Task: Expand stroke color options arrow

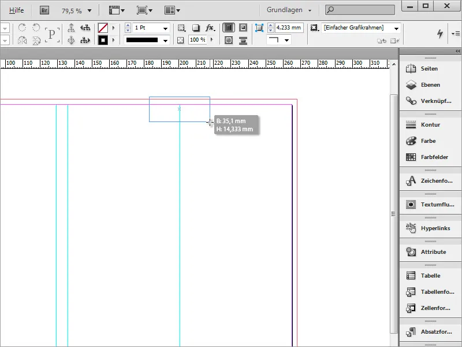Action: coord(113,40)
